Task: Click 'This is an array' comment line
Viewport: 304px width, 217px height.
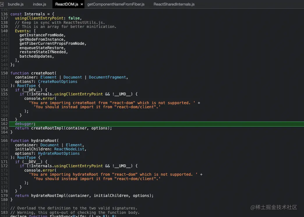Action: [x=66, y=27]
